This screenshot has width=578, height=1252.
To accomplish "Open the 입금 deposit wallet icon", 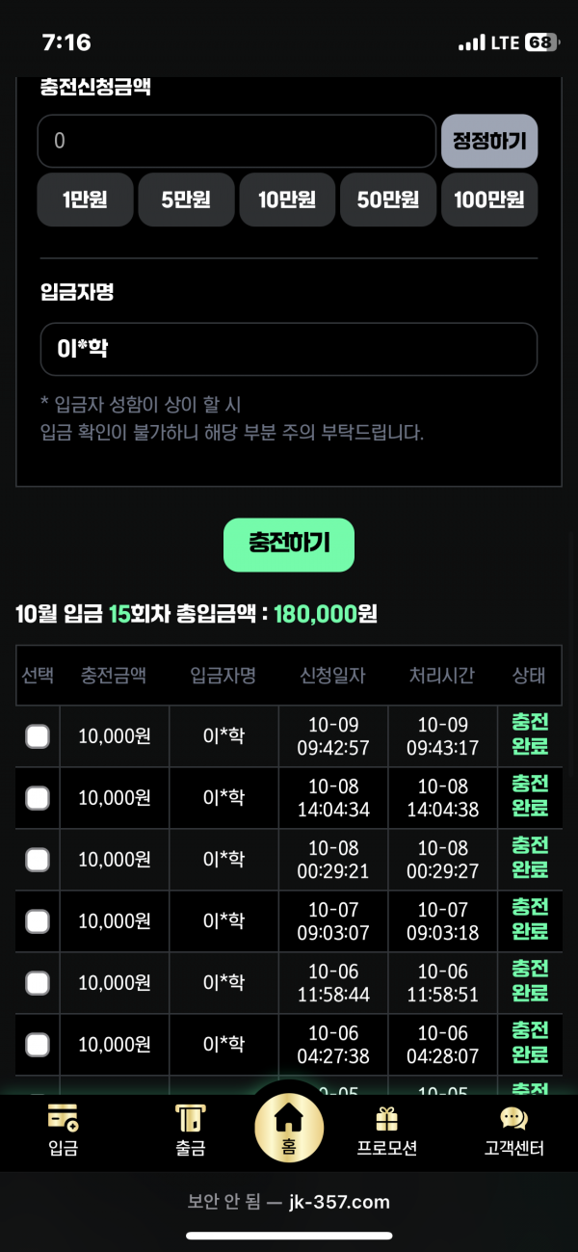I will point(63,1119).
